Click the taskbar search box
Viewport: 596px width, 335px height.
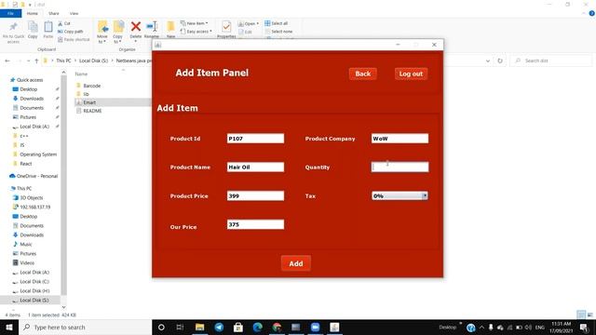coord(85,327)
